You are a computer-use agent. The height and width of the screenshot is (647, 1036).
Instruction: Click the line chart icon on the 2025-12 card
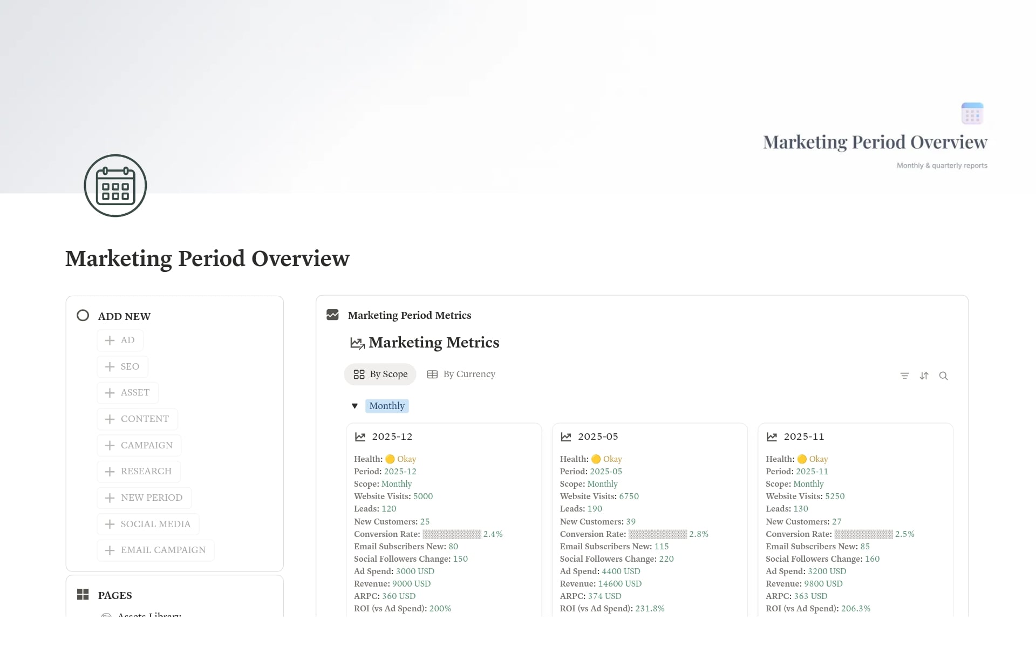[x=359, y=437]
